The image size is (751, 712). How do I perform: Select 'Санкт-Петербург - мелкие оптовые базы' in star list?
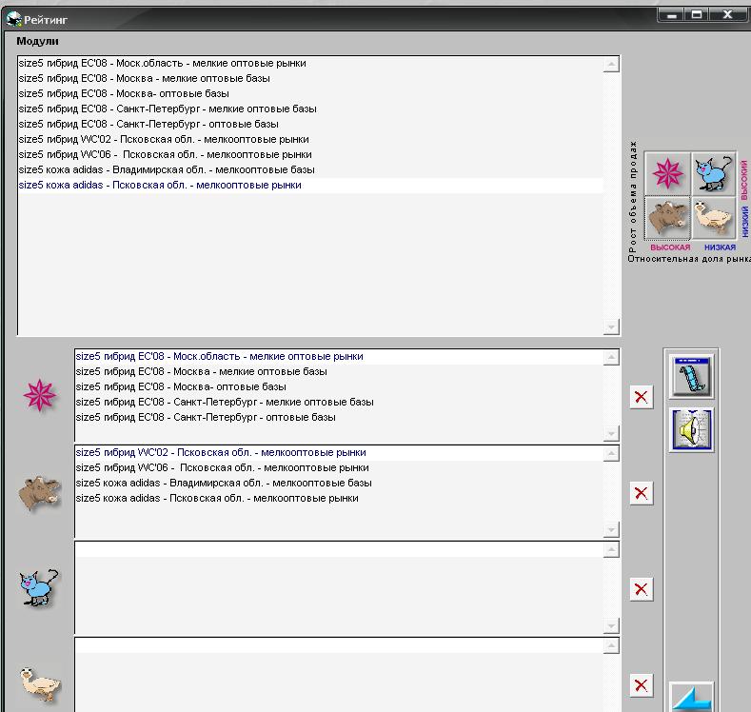tap(339, 403)
